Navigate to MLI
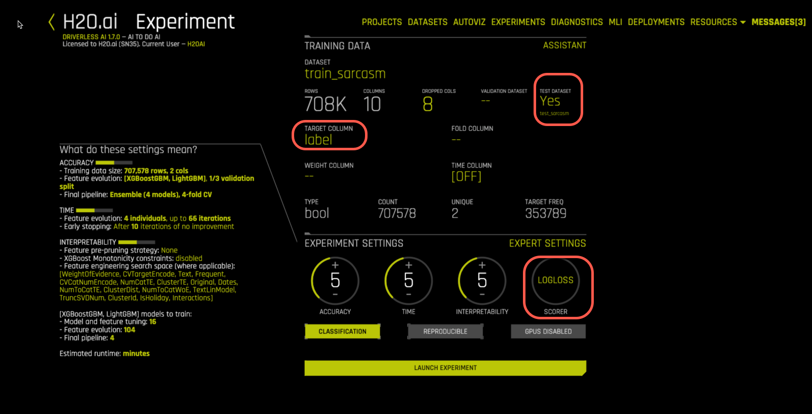 coord(616,22)
